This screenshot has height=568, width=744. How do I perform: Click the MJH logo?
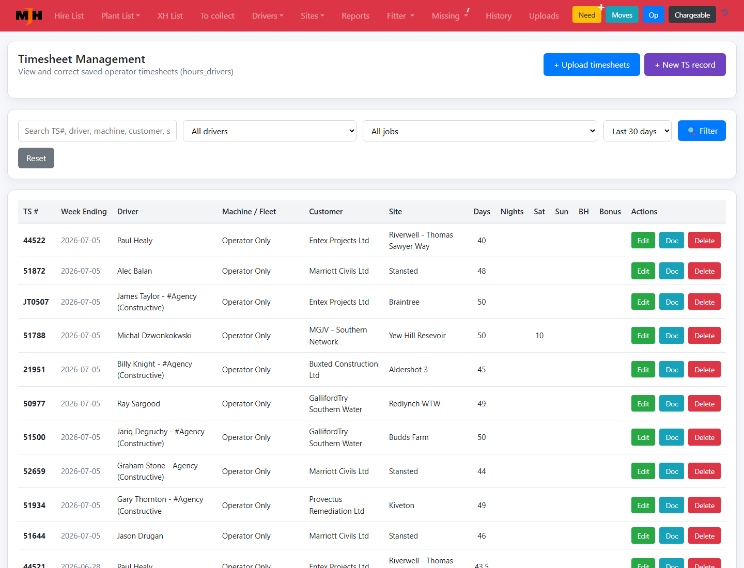[x=29, y=15]
